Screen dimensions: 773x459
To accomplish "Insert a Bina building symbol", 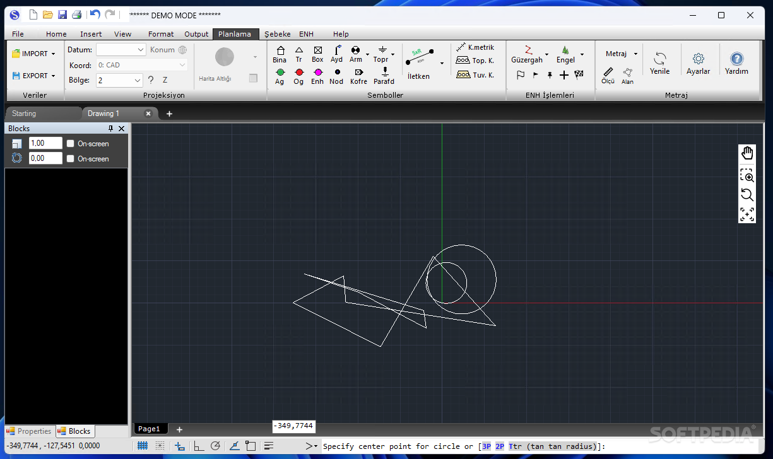I will tap(280, 55).
